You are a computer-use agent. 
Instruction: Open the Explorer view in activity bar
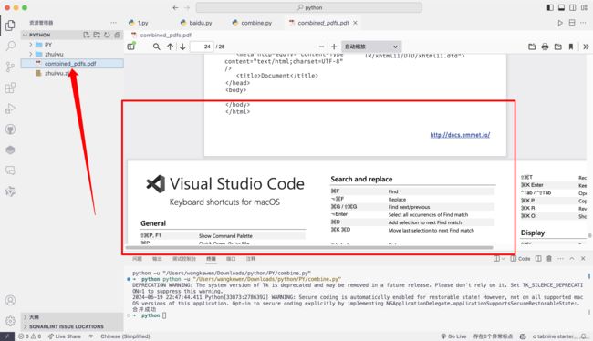point(10,26)
